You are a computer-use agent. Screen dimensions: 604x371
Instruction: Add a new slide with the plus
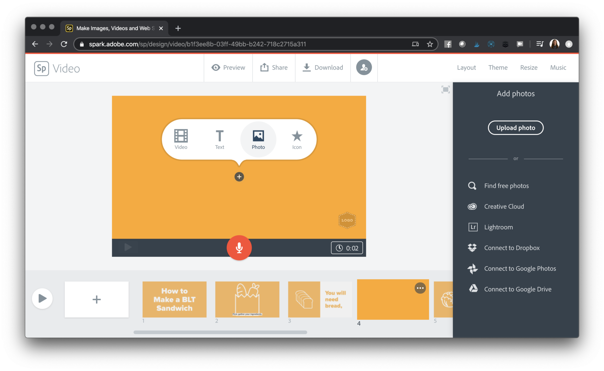pyautogui.click(x=96, y=299)
